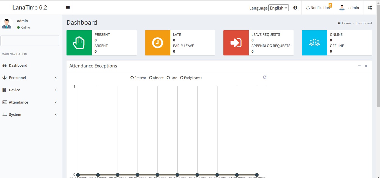Click the Dashboard breadcrumb text
Screen dimensions: 380x178
[x=364, y=23]
